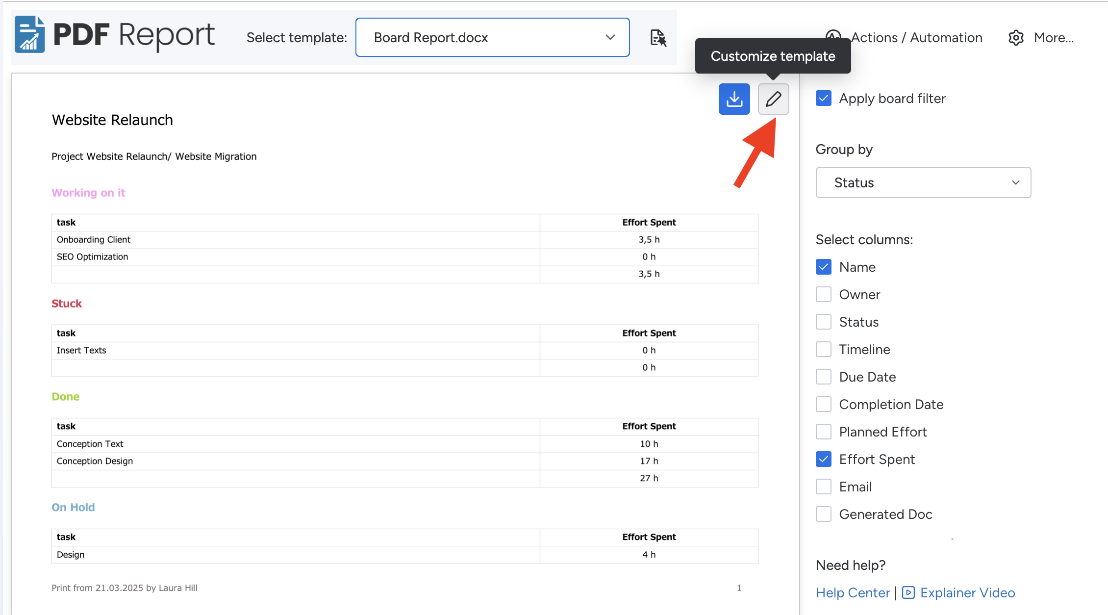Click the gear icon beside More

[x=1016, y=38]
